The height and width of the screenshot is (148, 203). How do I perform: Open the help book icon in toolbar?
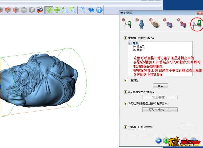click(x=91, y=10)
